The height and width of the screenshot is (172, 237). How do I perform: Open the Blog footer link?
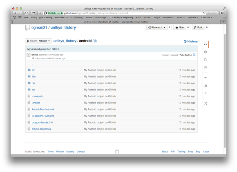pyautogui.click(x=198, y=152)
